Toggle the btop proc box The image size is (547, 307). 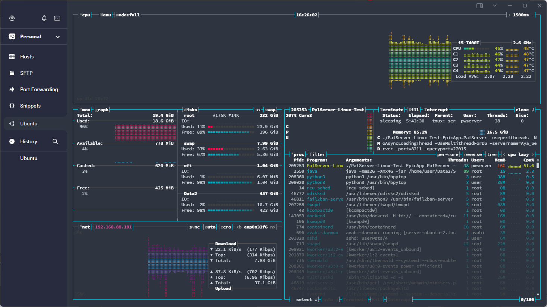pos(298,154)
